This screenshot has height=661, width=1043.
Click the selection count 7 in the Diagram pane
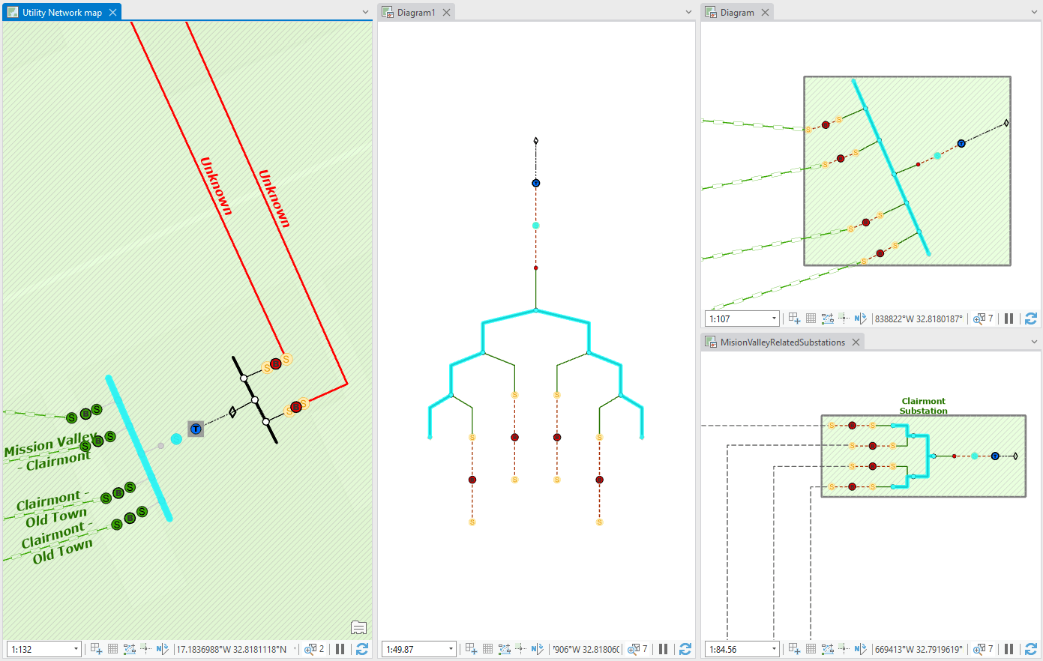click(x=982, y=319)
